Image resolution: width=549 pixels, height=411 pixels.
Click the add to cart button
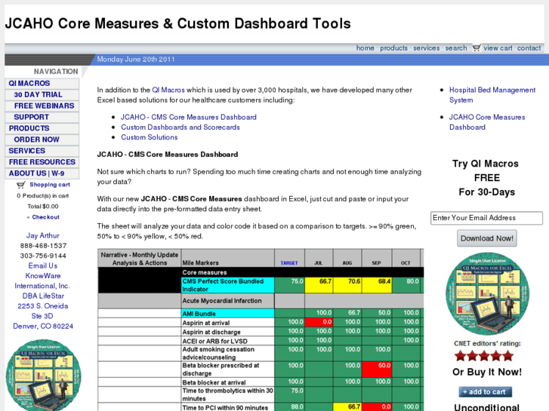click(486, 391)
